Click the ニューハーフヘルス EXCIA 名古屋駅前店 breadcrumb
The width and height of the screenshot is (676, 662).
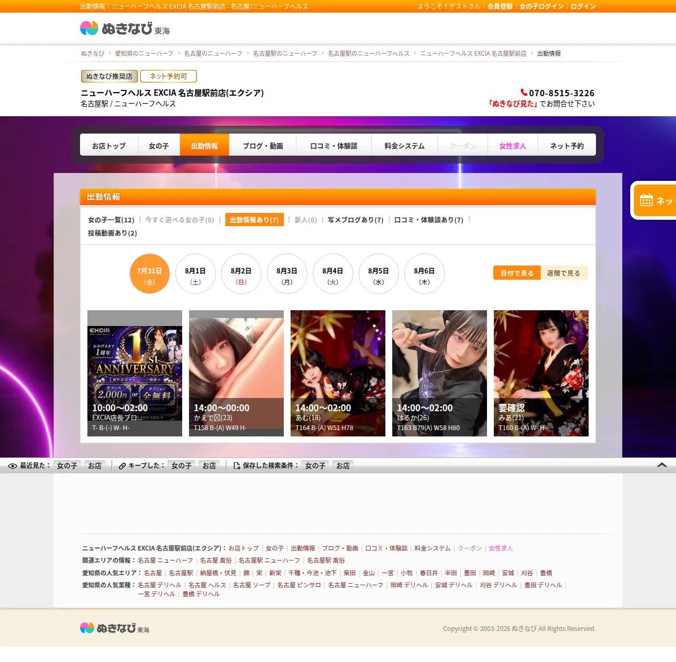(473, 54)
